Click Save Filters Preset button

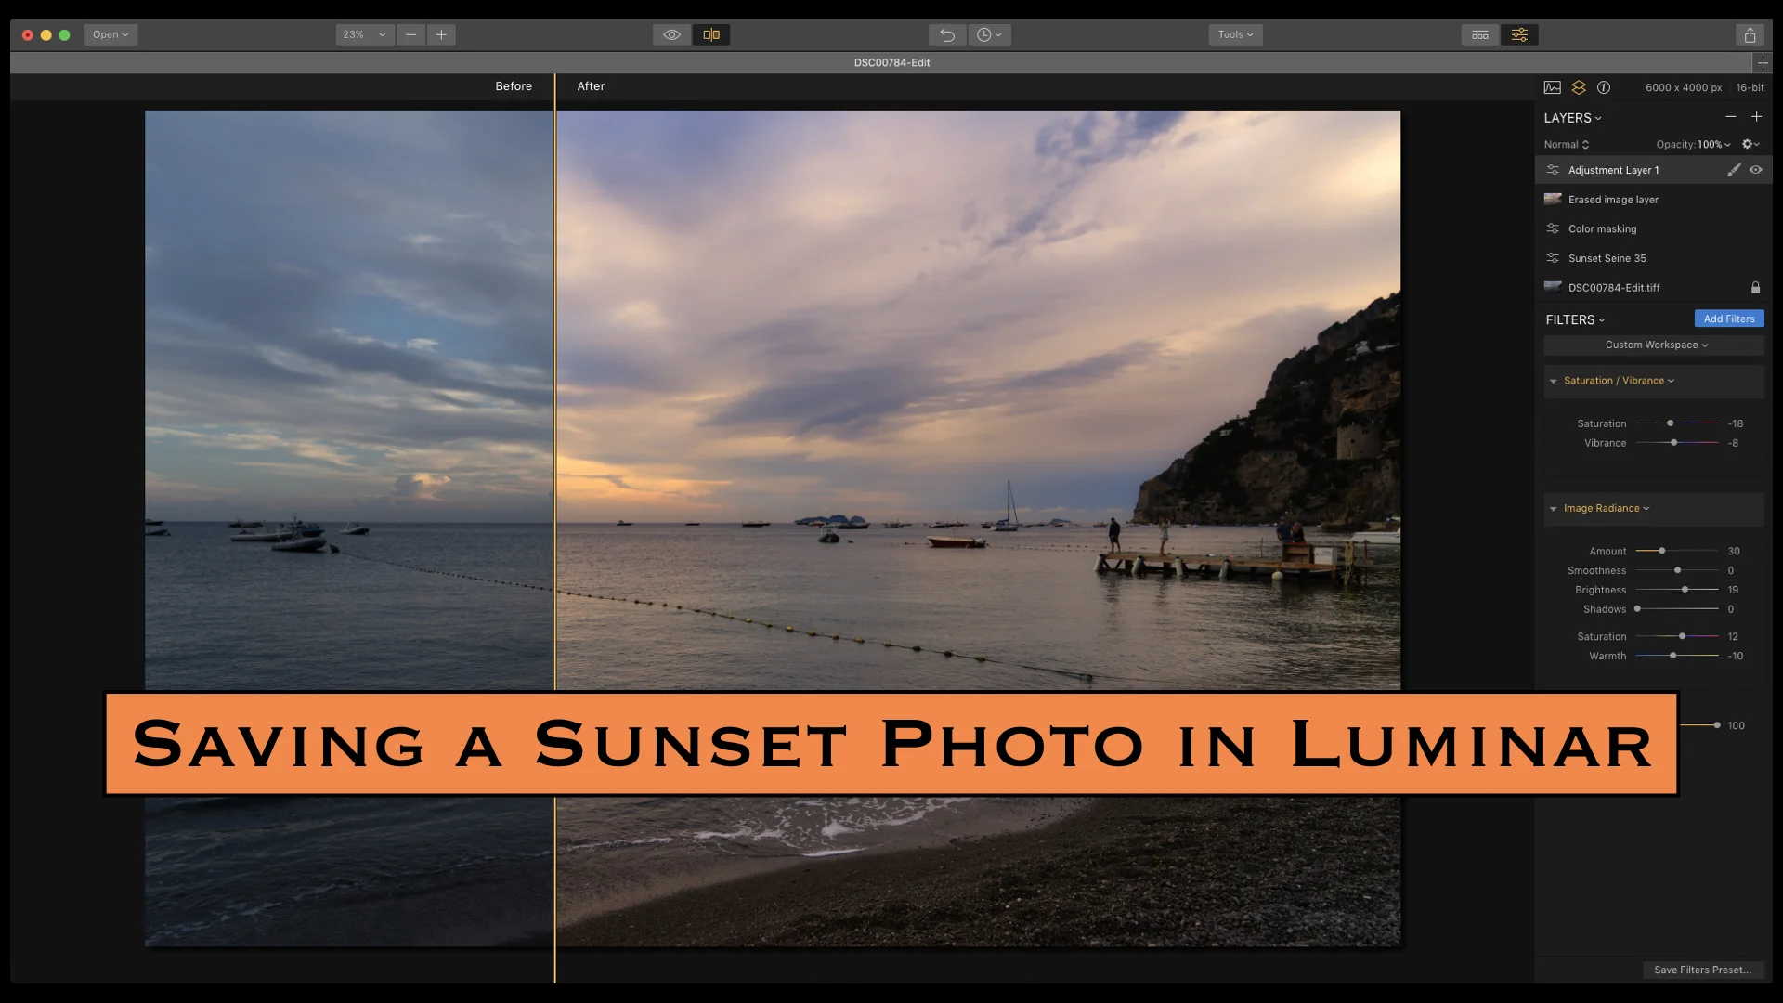(x=1702, y=970)
